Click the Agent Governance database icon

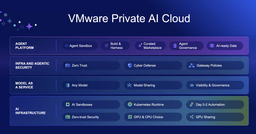pyautogui.click(x=175, y=46)
